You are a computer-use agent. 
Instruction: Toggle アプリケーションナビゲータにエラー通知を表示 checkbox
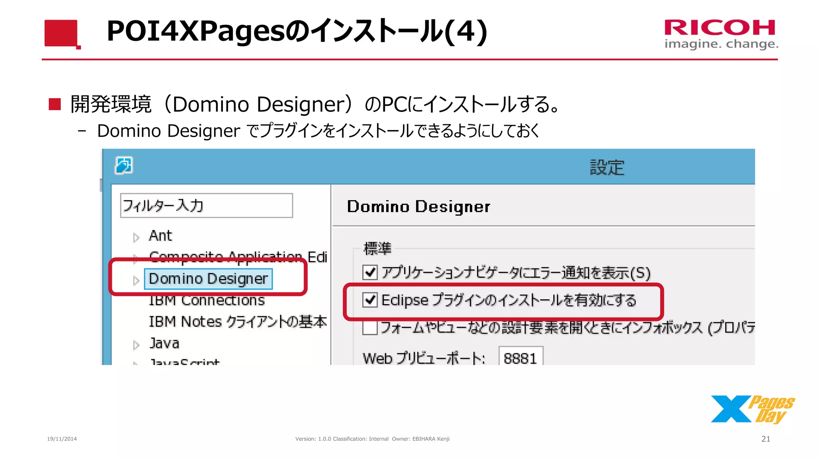pos(370,272)
